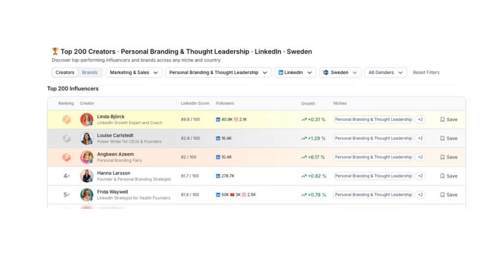Click Linda Björck's avatar photo

pyautogui.click(x=87, y=120)
